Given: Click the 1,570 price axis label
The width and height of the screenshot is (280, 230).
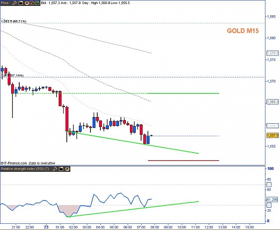Looking at the screenshot, I should coord(271,81).
